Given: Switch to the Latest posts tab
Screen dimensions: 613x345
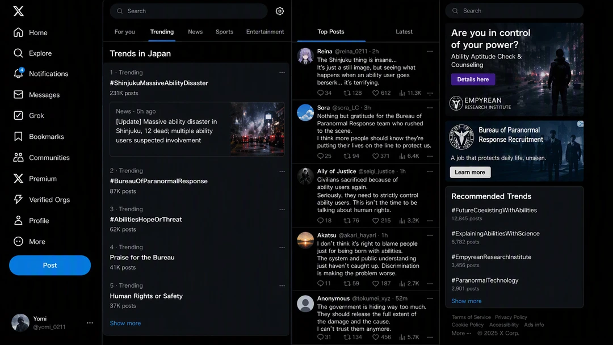Looking at the screenshot, I should [404, 32].
